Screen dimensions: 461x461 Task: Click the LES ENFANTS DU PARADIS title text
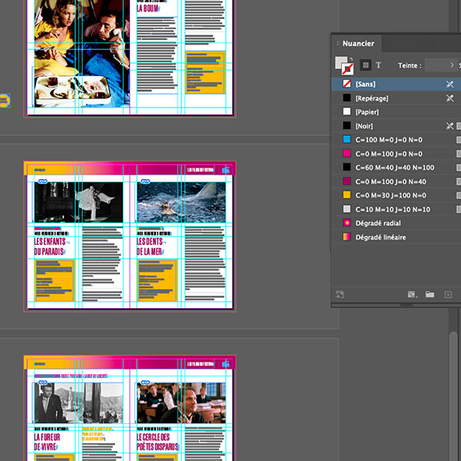50,247
